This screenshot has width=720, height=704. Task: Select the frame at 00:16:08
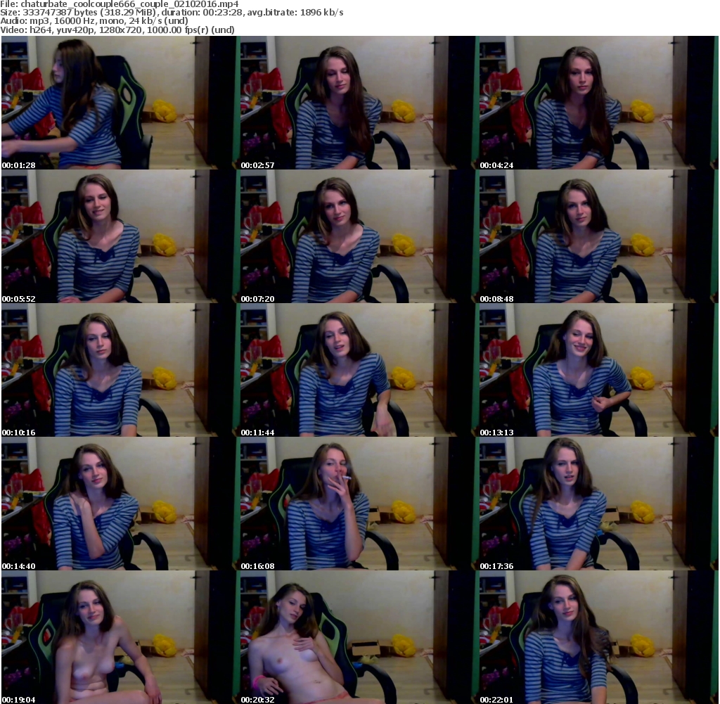tap(359, 504)
